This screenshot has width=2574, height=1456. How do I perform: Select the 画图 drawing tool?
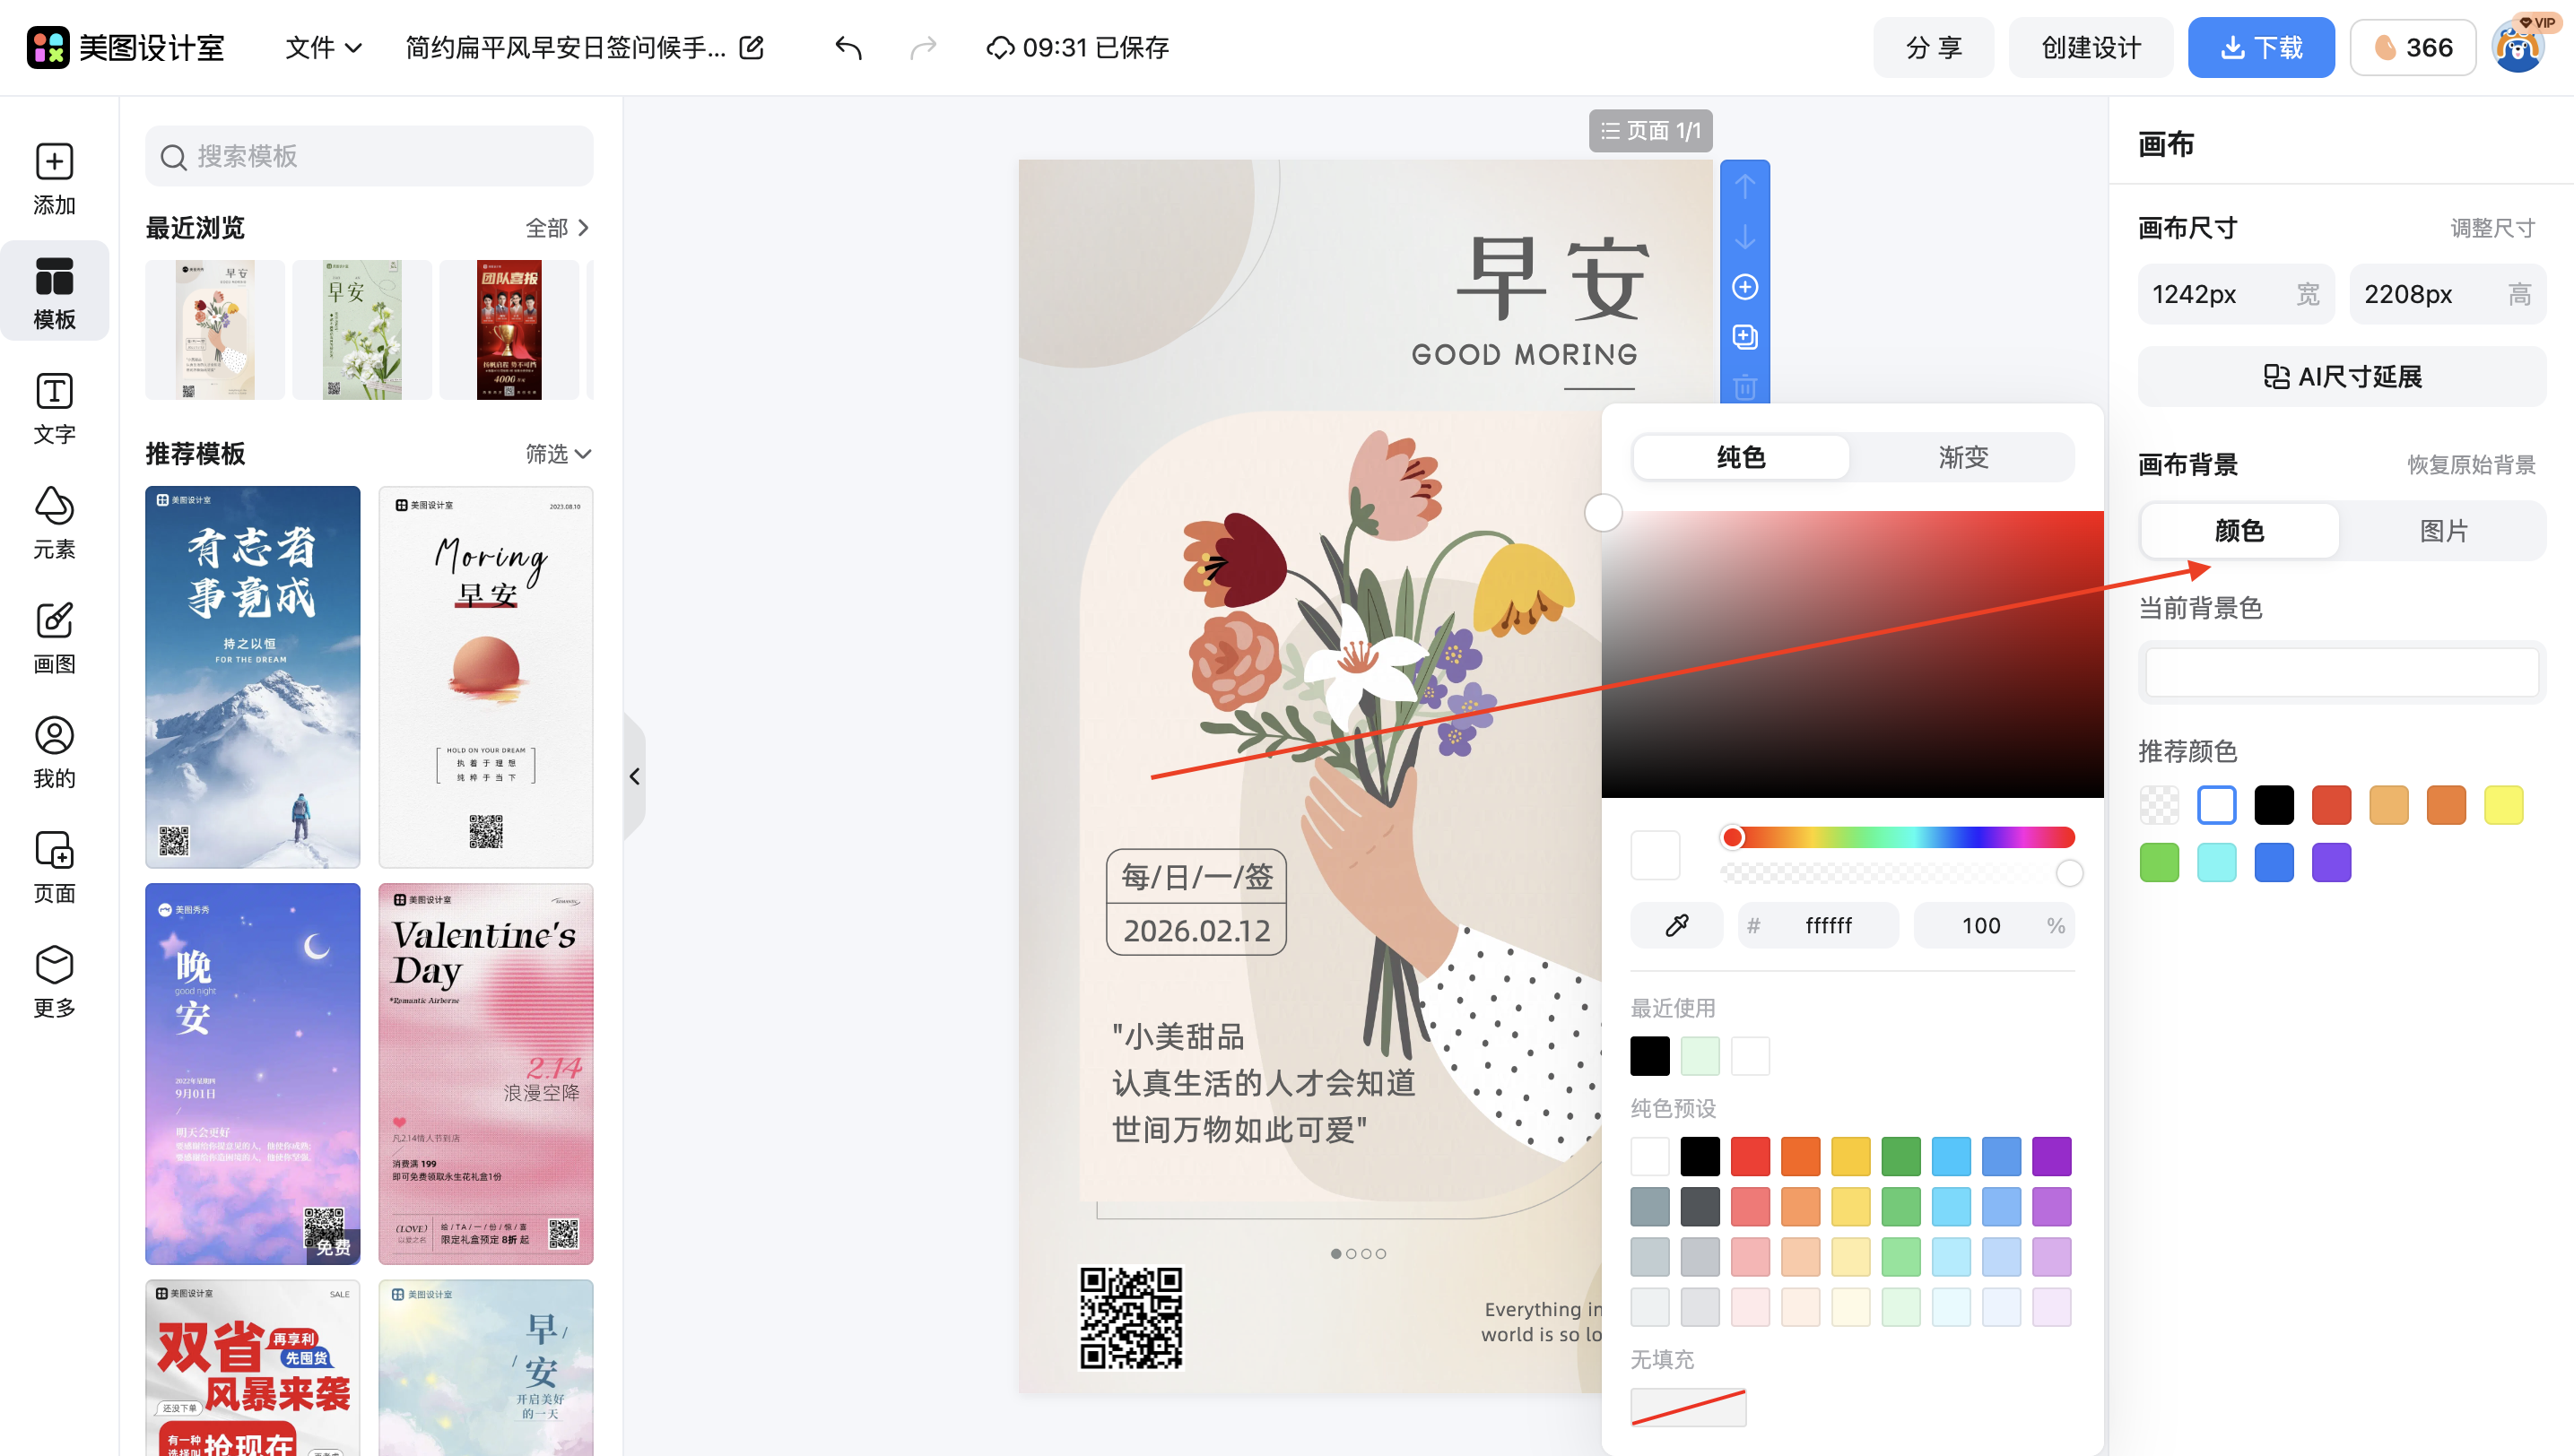[54, 637]
